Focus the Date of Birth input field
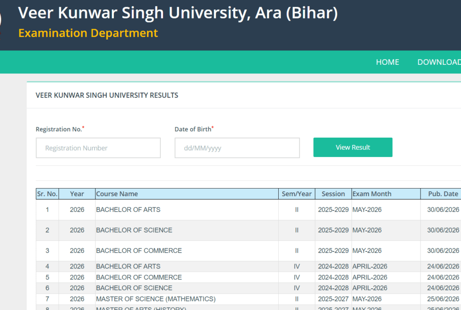Screen dimensions: 461x310 237,148
